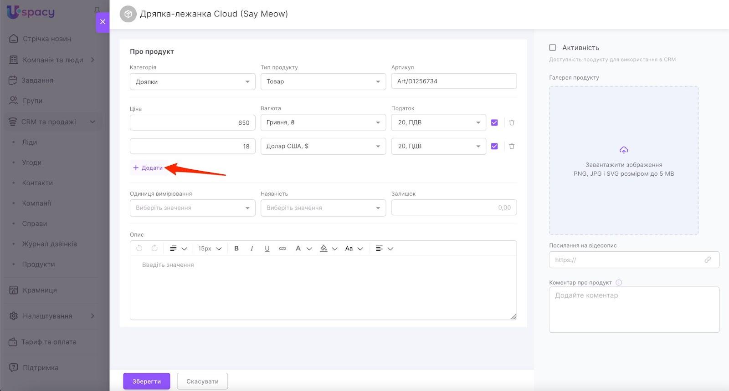Remove the Долар США price row
Screen dimensions: 729x391
click(x=512, y=146)
